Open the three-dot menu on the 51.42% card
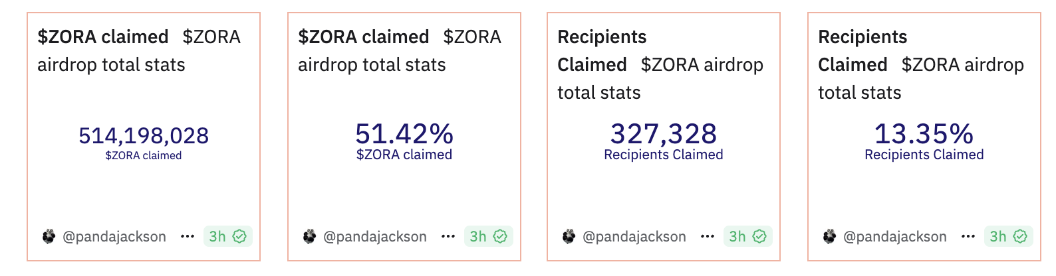This screenshot has width=1056, height=276. coord(448,237)
